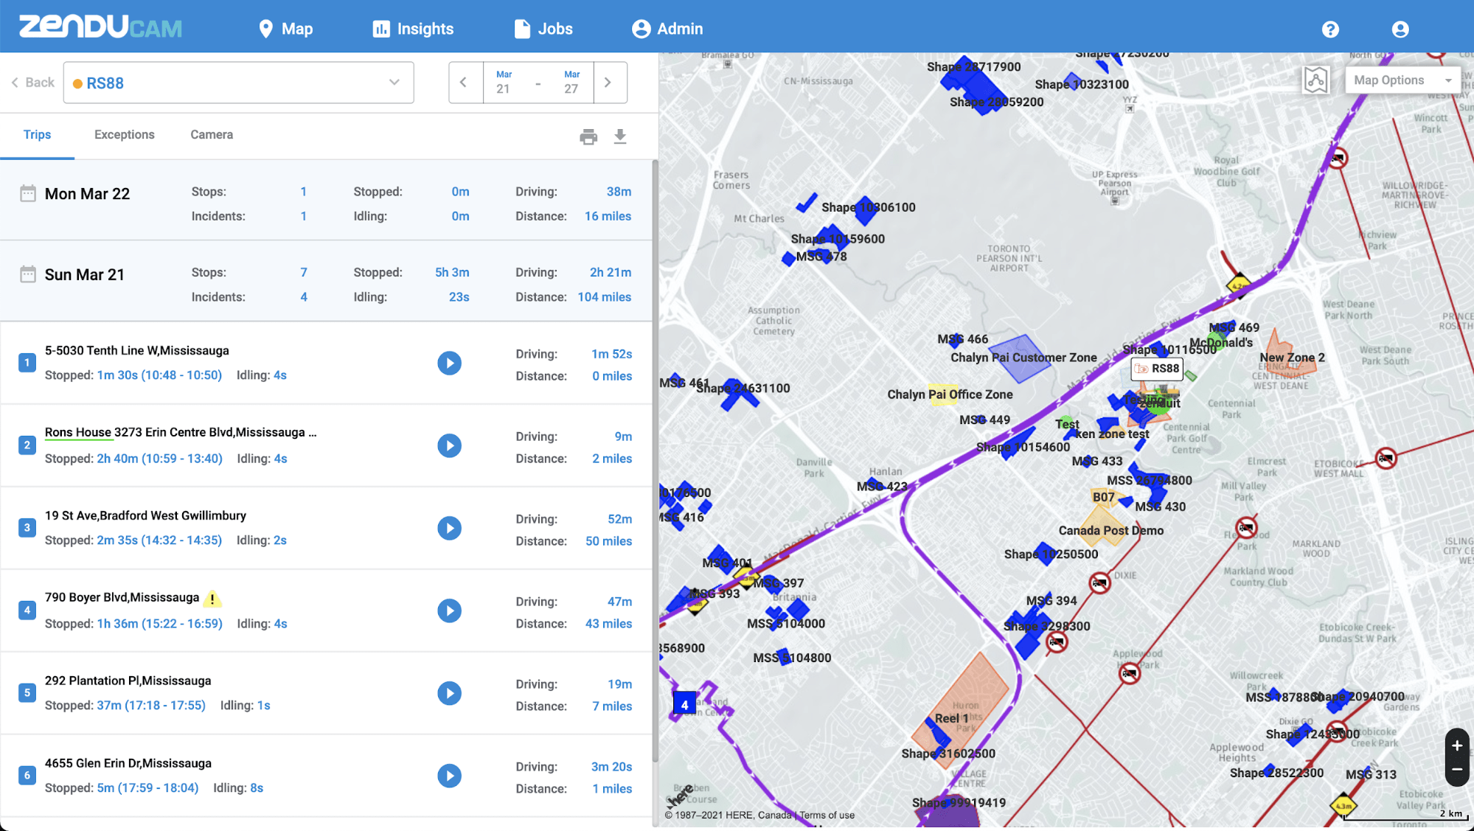The height and width of the screenshot is (831, 1474).
Task: Click the zones map icon beside Map Options
Action: (1316, 80)
